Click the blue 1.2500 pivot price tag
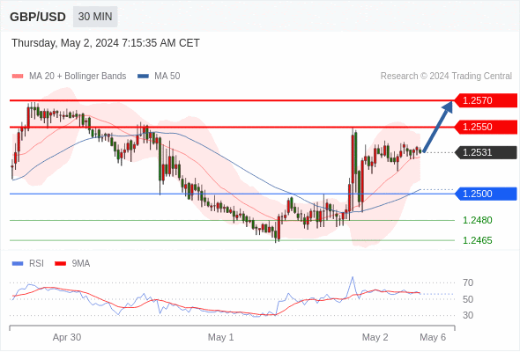This screenshot has width=520, height=352. click(x=485, y=194)
